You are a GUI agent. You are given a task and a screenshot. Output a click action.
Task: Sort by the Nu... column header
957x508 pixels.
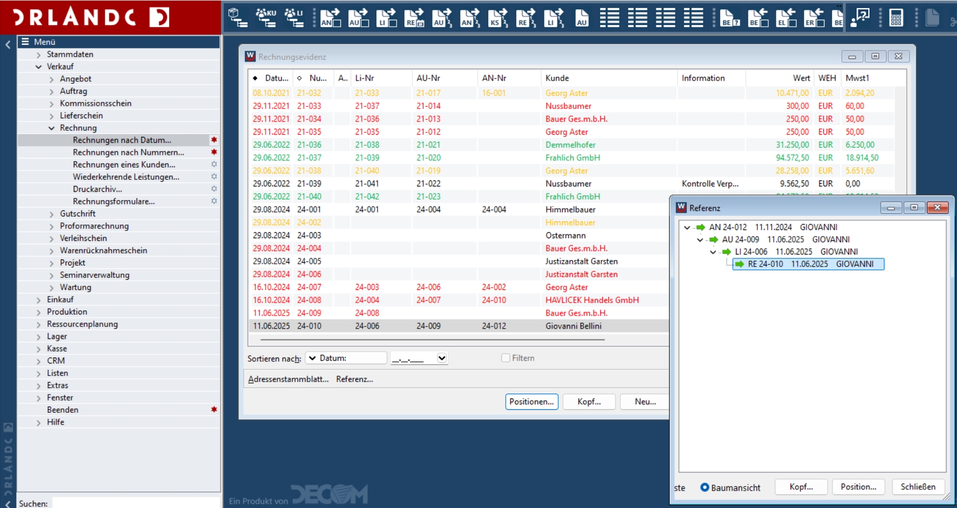tap(313, 78)
